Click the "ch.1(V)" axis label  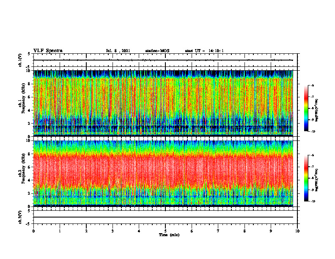[x=20, y=60]
